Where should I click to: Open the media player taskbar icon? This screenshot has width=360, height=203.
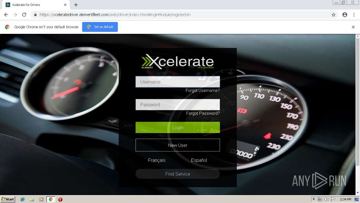coord(41,199)
